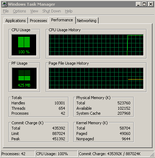
Task: Switch to the Processes tab
Action: [x=38, y=21]
